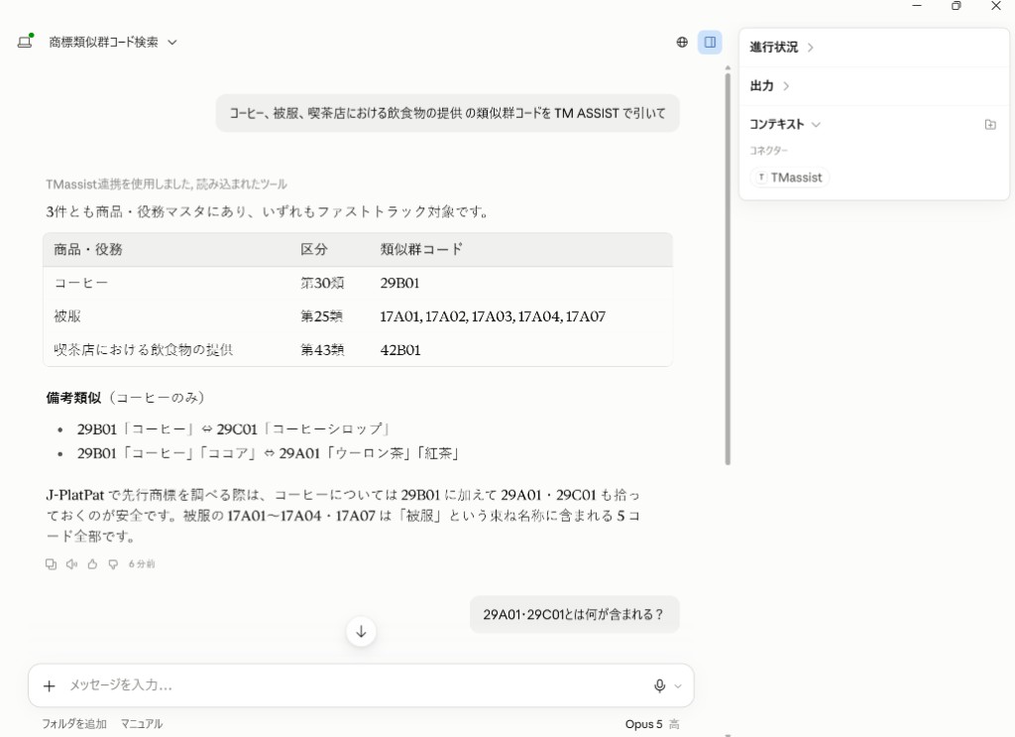Toggle the side panel icon
The height and width of the screenshot is (737, 1015).
(x=710, y=42)
